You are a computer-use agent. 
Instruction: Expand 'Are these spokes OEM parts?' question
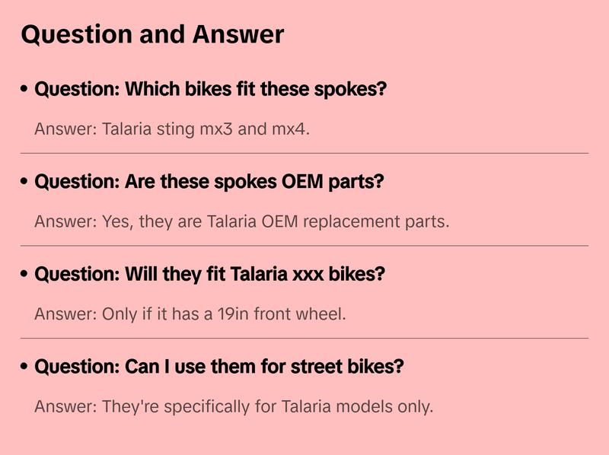click(x=209, y=183)
